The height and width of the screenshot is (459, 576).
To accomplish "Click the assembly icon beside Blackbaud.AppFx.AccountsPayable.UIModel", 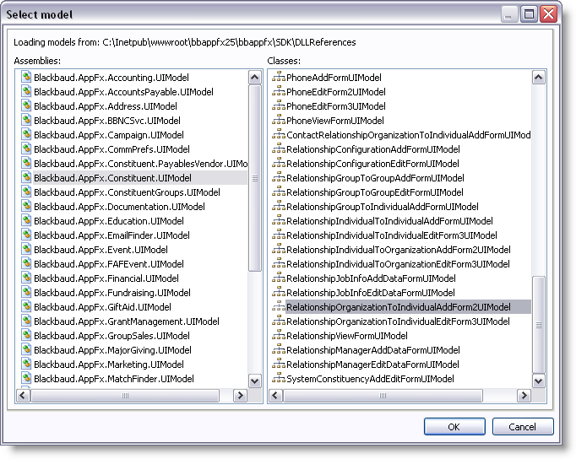I will (x=26, y=91).
